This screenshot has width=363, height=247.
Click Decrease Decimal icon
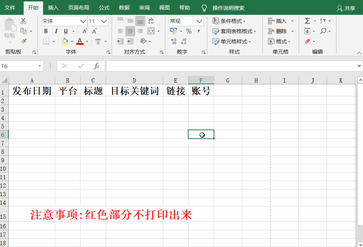(184, 41)
